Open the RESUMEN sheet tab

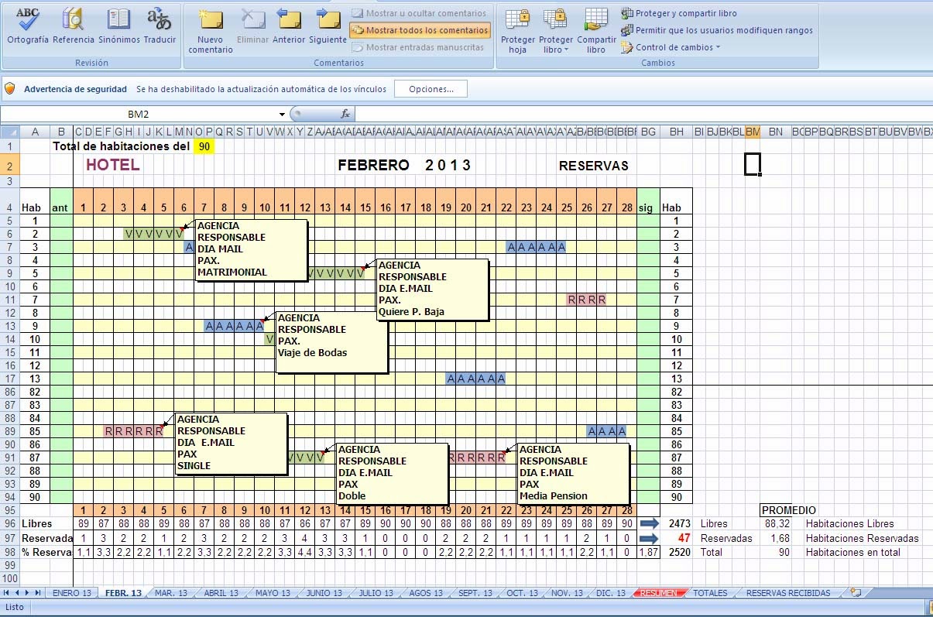click(659, 592)
